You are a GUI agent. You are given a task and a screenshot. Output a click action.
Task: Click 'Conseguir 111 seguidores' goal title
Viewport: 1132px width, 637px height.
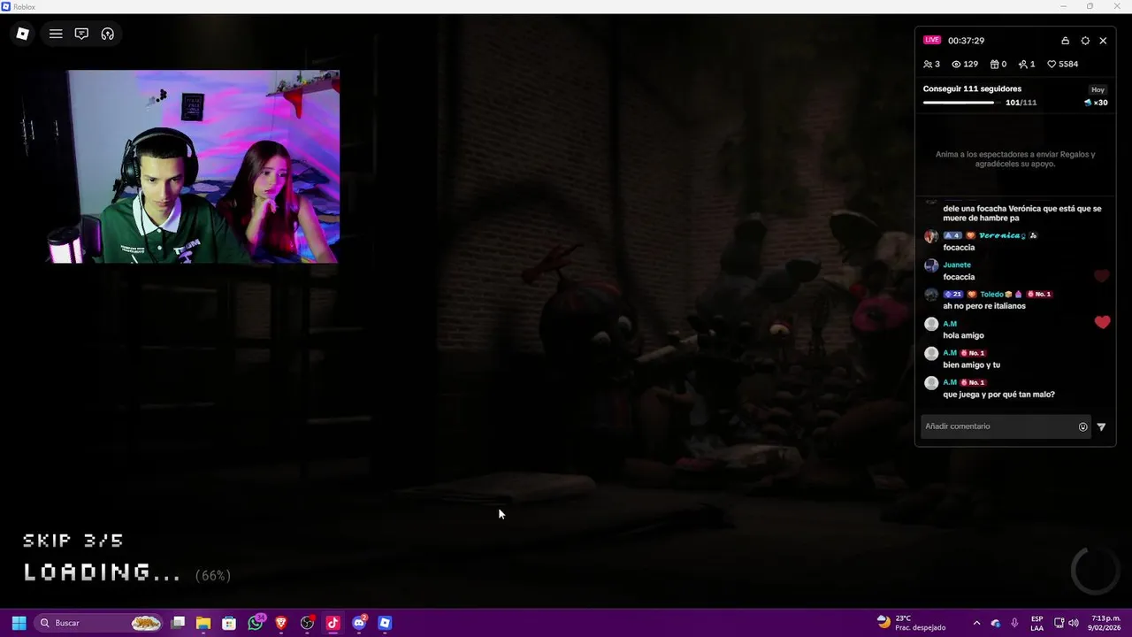pyautogui.click(x=972, y=88)
